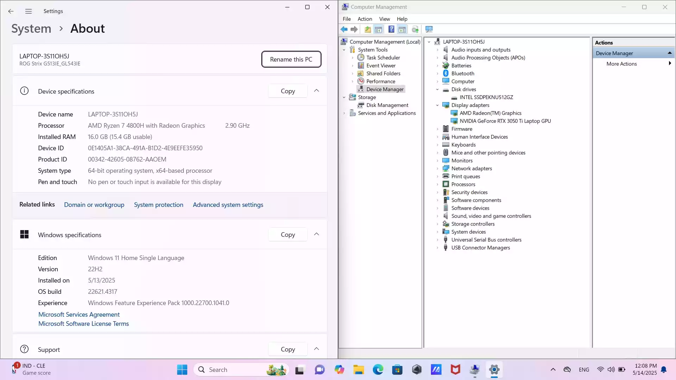Collapse the Display adapters device category
Image resolution: width=676 pixels, height=380 pixels.
(x=438, y=106)
